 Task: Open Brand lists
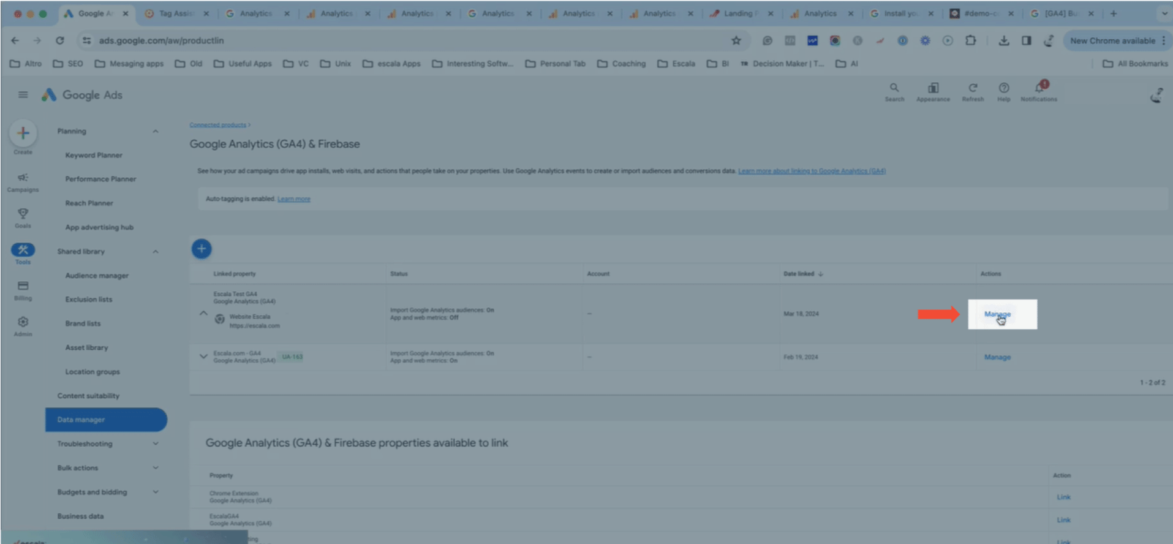coord(83,323)
